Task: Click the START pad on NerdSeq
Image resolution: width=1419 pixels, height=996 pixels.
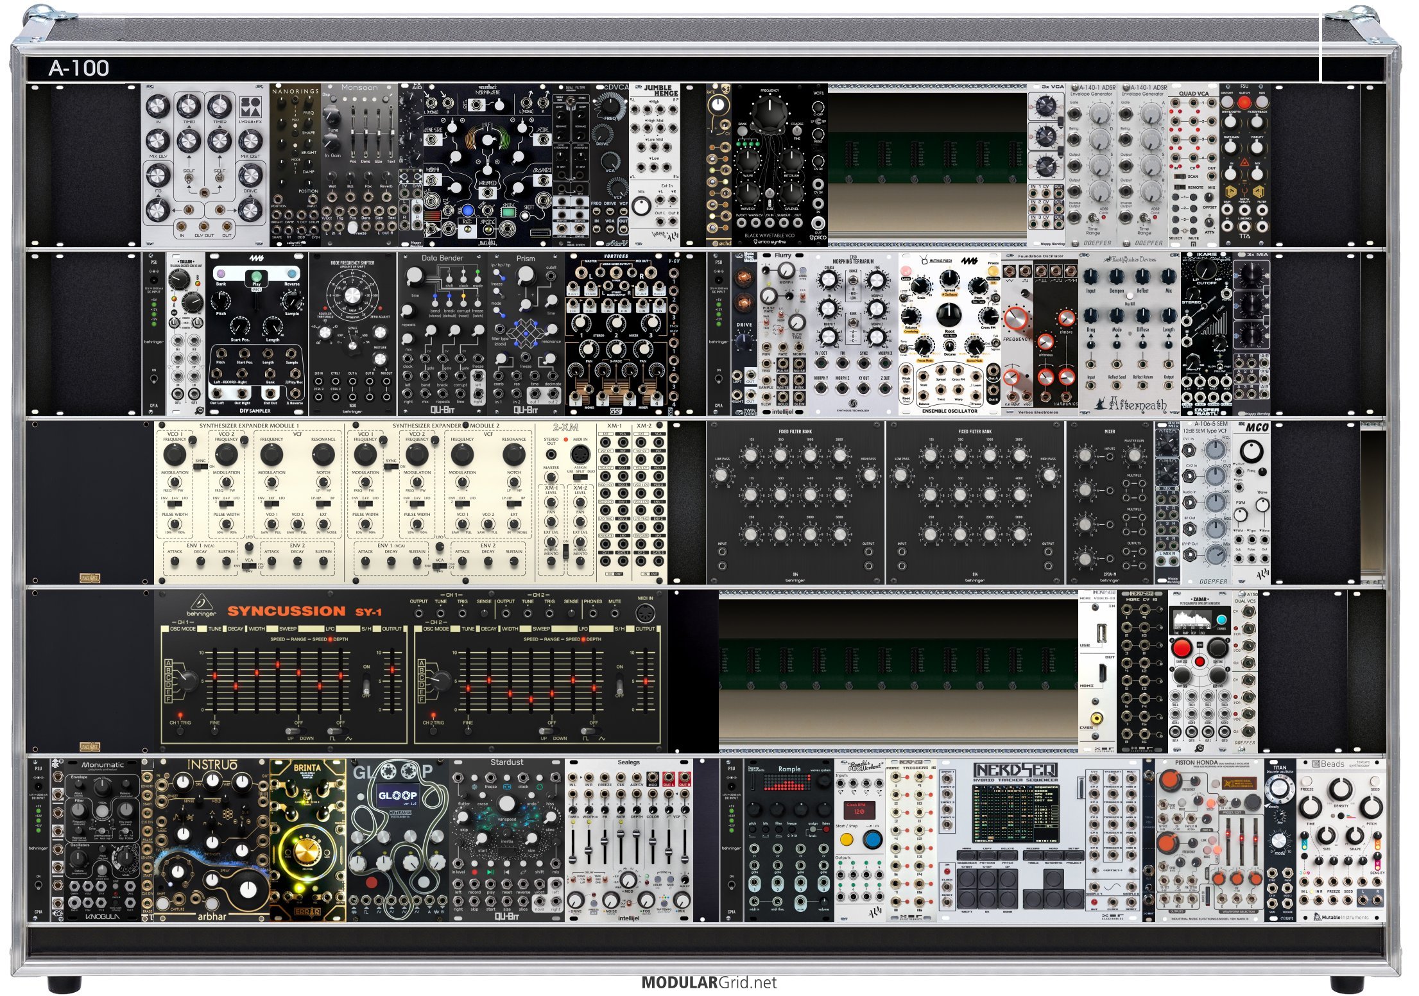Action: [x=967, y=879]
